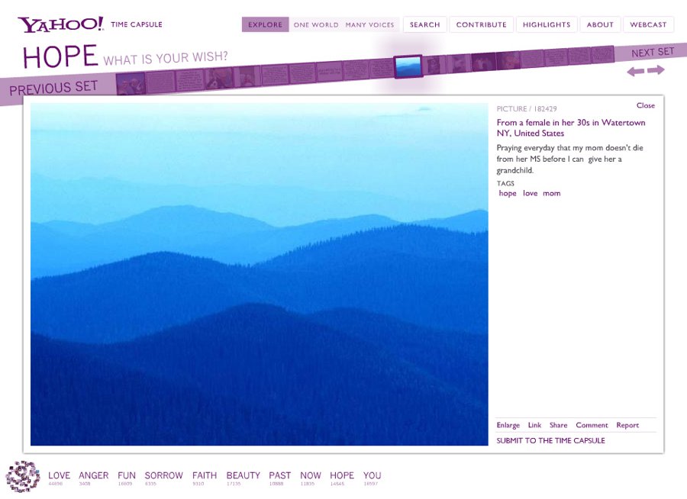Click the left arrow navigation icon
The height and width of the screenshot is (499, 687).
pyautogui.click(x=635, y=72)
